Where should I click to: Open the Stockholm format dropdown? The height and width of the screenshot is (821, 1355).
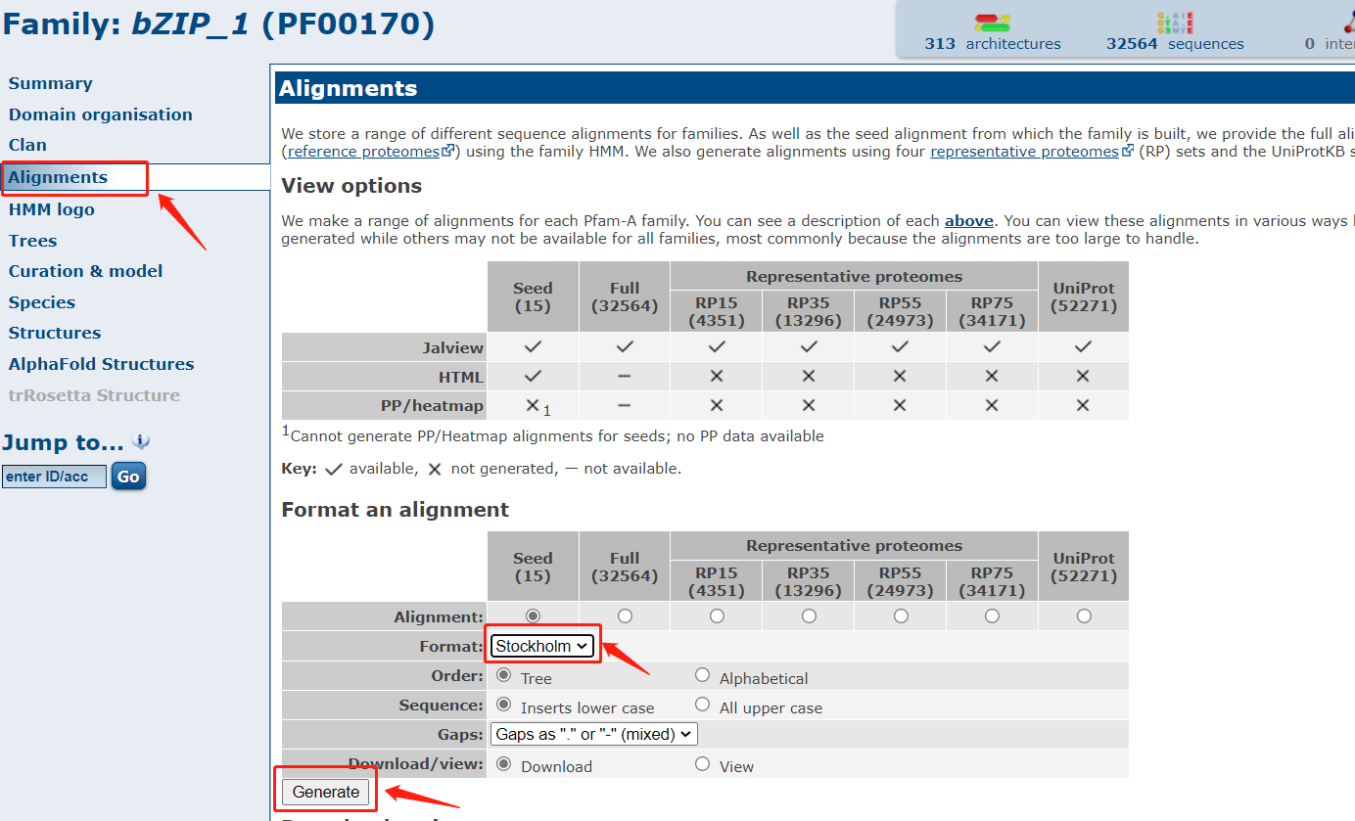pyautogui.click(x=541, y=646)
